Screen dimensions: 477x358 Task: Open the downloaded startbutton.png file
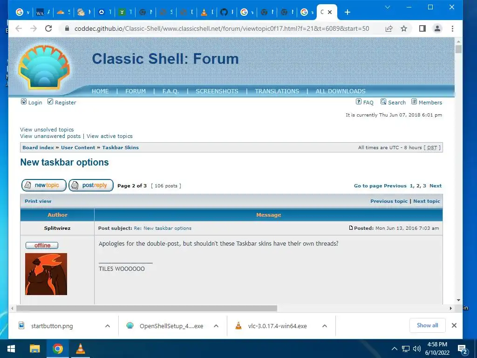click(x=52, y=326)
